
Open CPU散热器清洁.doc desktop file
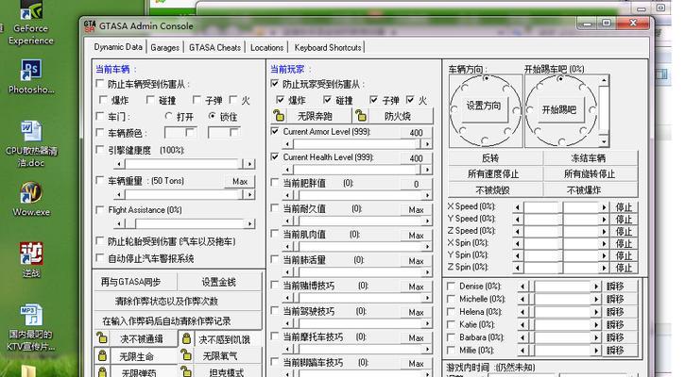(x=31, y=144)
